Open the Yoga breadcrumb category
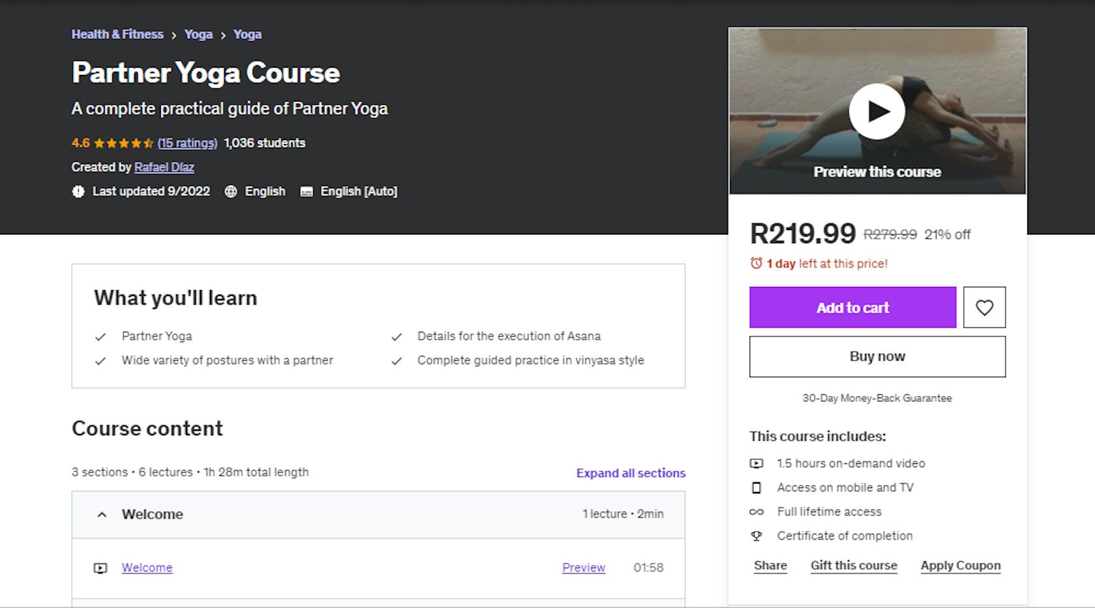This screenshot has height=608, width=1095. [x=197, y=34]
